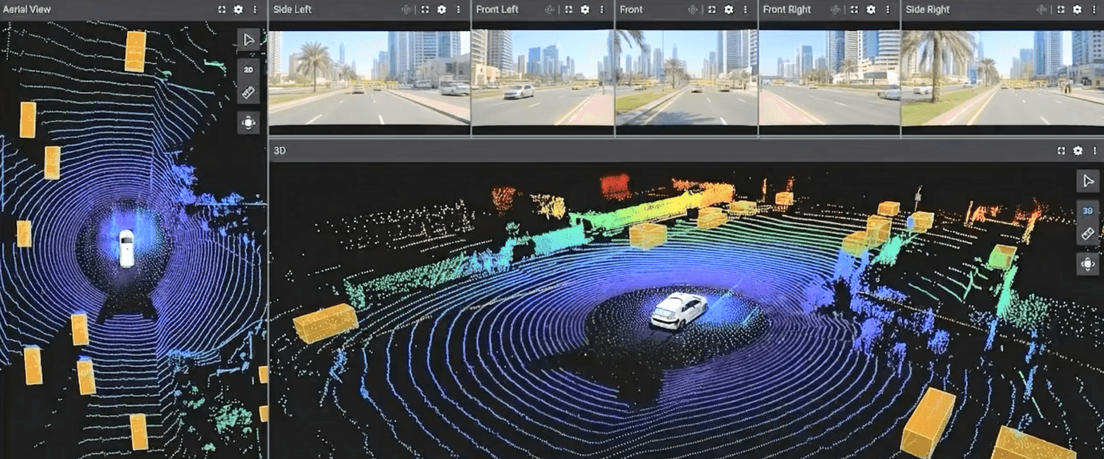
Task: Maximize the Front Left camera panel
Action: 568,10
